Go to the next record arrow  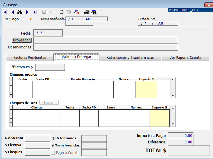click(x=27, y=12)
